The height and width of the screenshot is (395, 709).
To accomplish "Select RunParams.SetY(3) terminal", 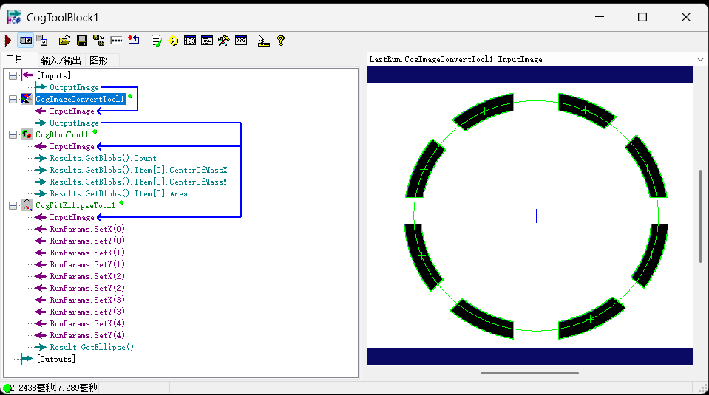I will [87, 312].
